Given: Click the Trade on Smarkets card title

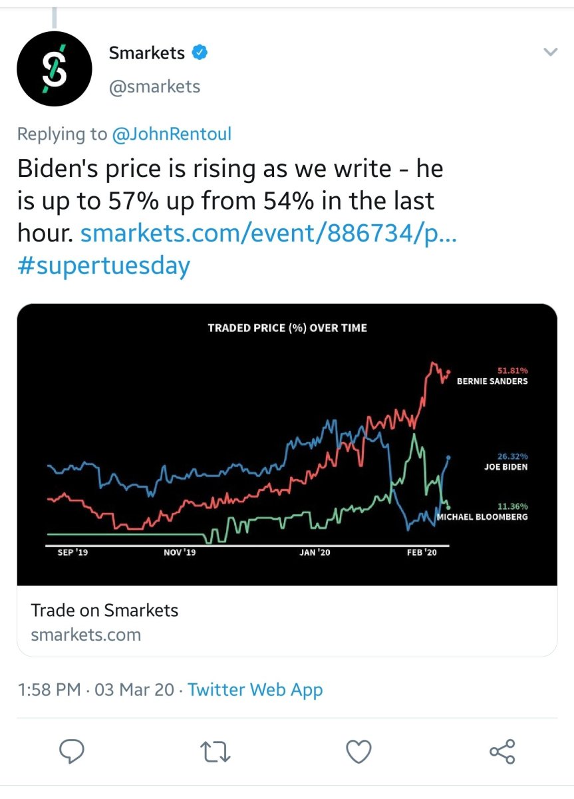Looking at the screenshot, I should click(104, 609).
